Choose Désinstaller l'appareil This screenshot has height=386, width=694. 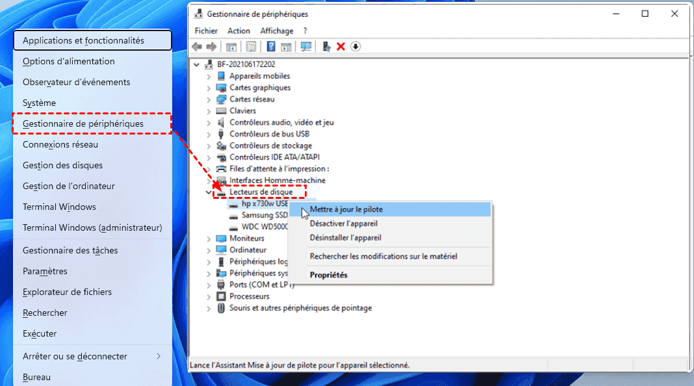pyautogui.click(x=389, y=238)
